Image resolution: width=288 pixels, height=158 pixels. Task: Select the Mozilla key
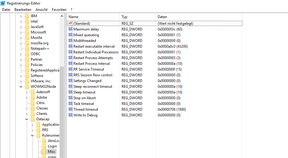tap(36, 37)
